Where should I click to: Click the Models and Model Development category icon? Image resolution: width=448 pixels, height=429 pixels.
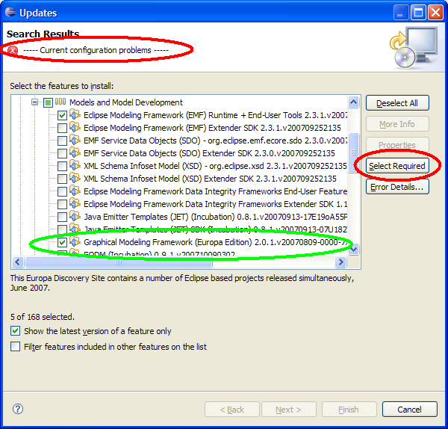(x=60, y=102)
